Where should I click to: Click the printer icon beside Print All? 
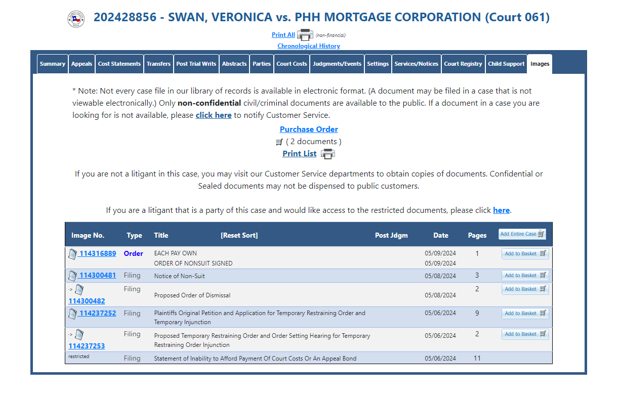305,35
